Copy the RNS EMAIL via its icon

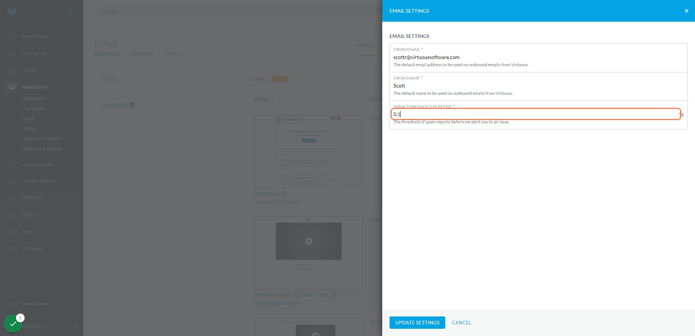285,194
